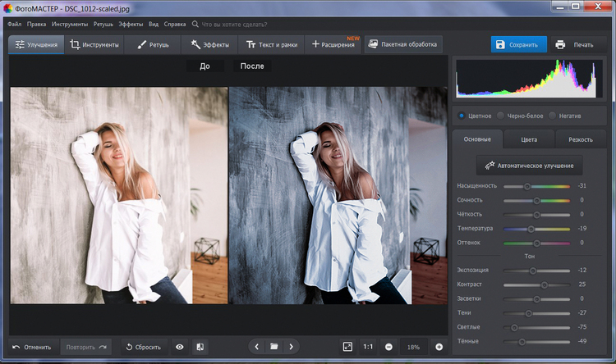Toggle the eye original-view icon
This screenshot has width=616, height=364.
tap(180, 347)
